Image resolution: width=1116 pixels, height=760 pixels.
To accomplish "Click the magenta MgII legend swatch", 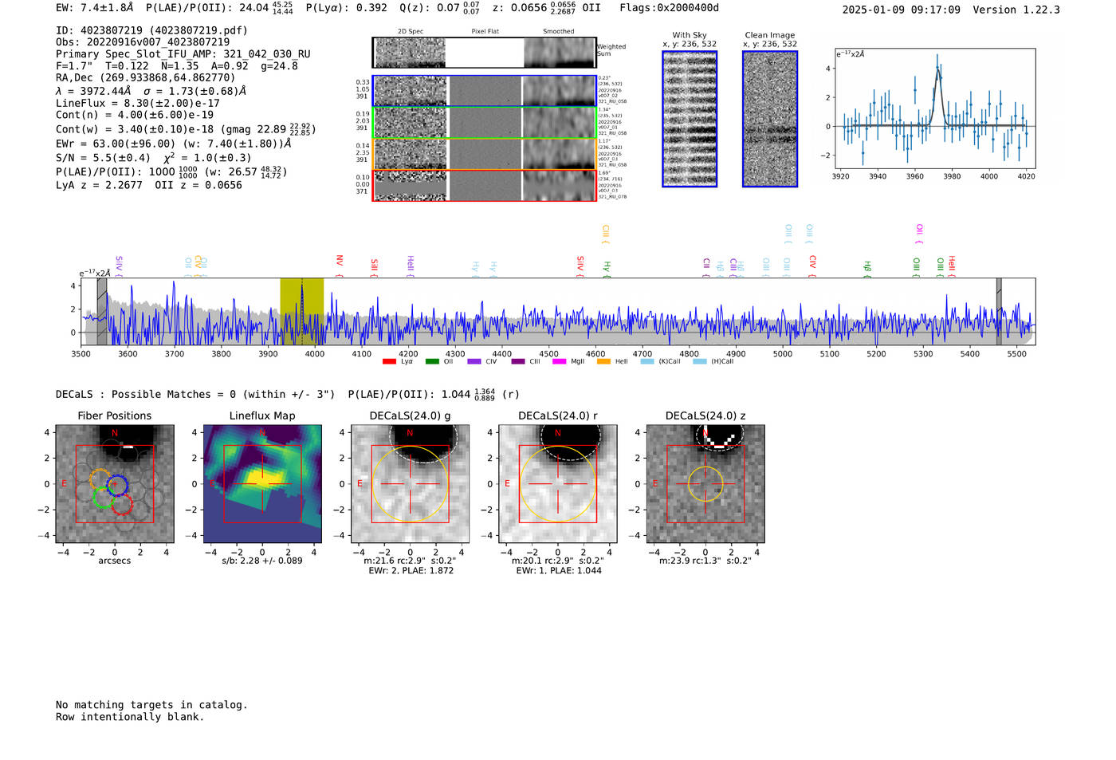I will (560, 362).
